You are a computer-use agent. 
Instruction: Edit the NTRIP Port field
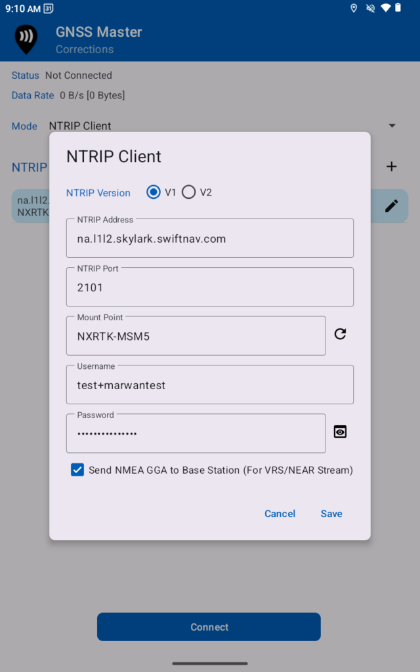pyautogui.click(x=209, y=287)
